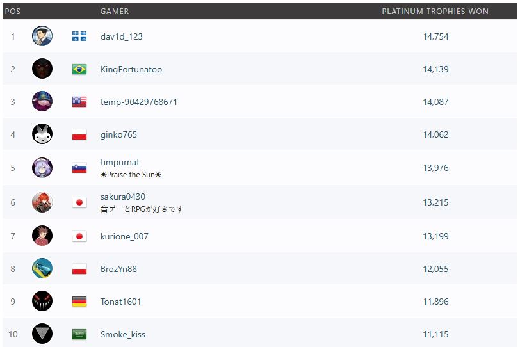Click the 12,055 platinum value

tap(435, 269)
